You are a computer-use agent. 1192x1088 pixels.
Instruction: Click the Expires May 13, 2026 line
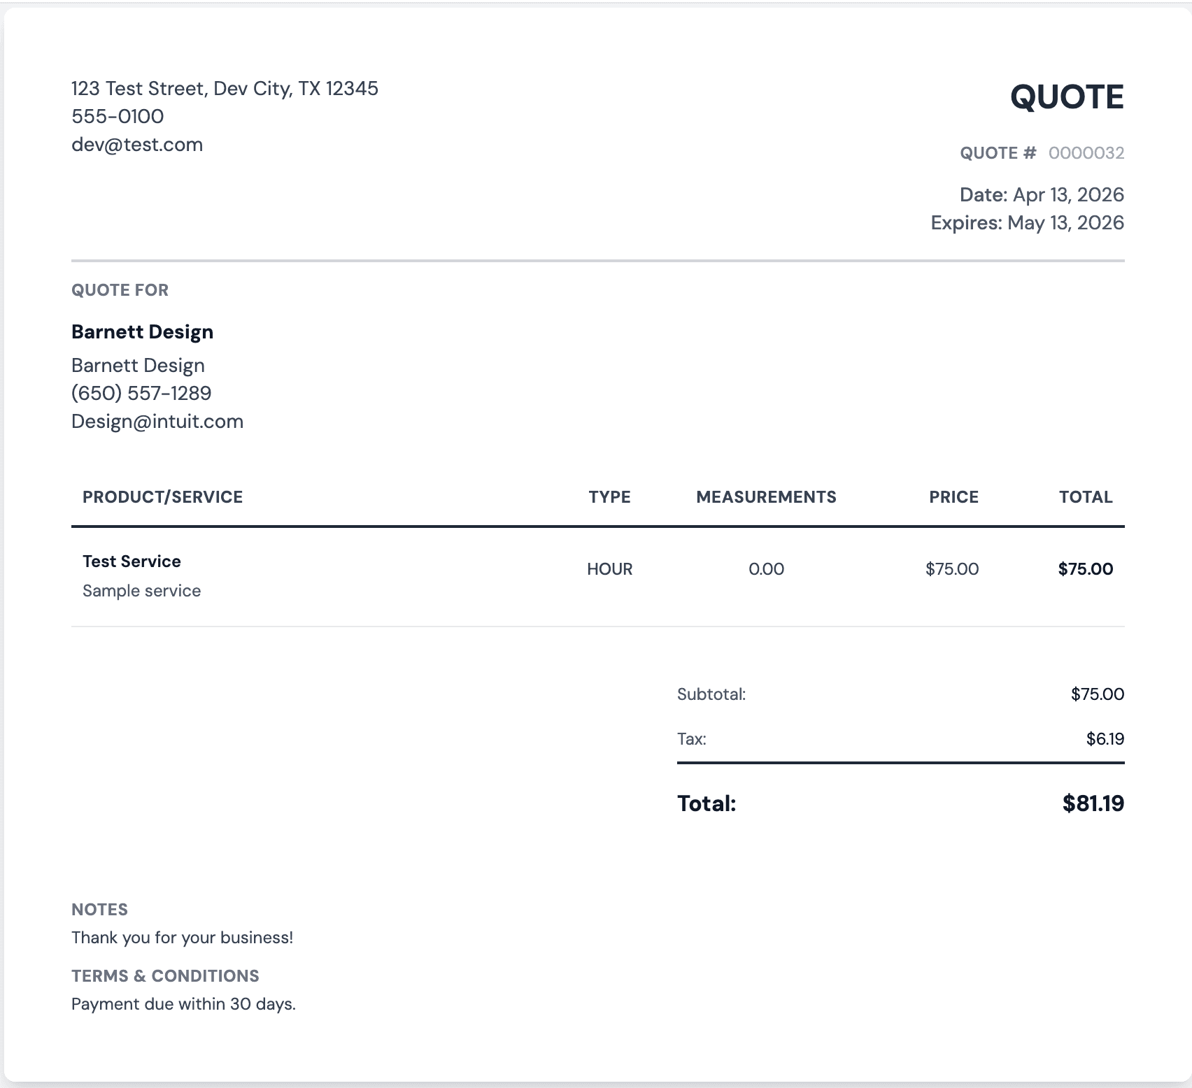(1027, 223)
